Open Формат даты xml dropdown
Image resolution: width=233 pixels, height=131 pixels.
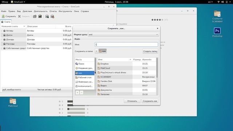(x=123, y=35)
